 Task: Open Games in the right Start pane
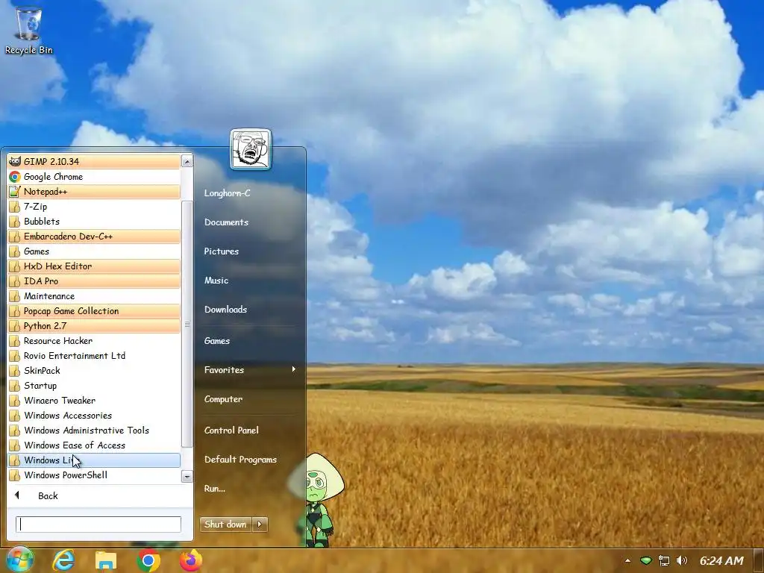pyautogui.click(x=217, y=341)
